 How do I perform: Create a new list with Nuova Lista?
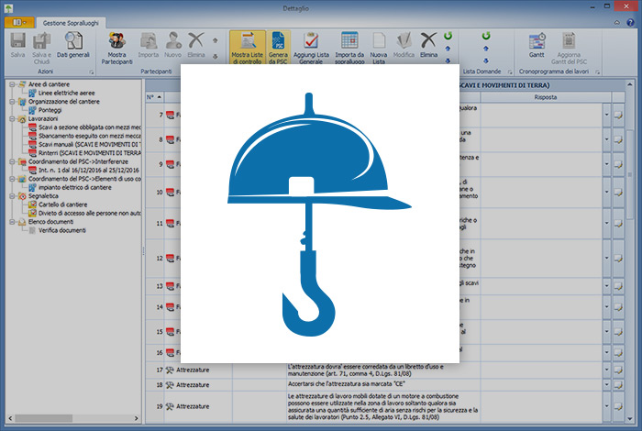click(x=378, y=46)
